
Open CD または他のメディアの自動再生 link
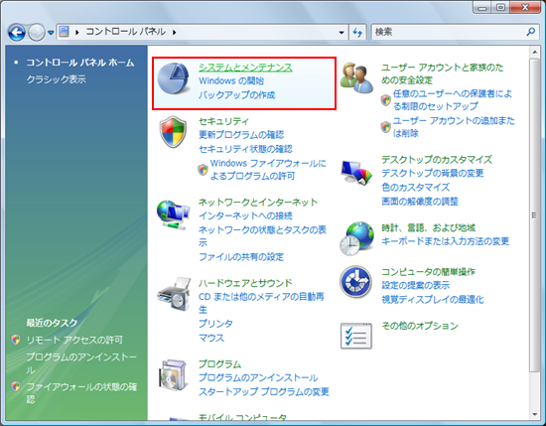[x=261, y=303]
